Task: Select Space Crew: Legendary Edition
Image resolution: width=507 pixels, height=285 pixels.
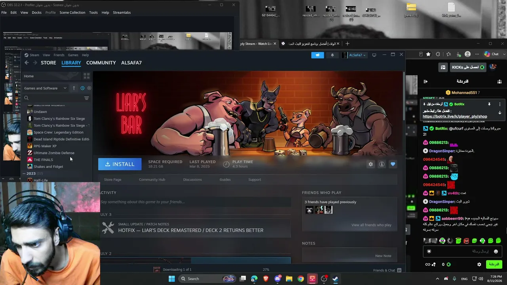Action: [x=57, y=132]
